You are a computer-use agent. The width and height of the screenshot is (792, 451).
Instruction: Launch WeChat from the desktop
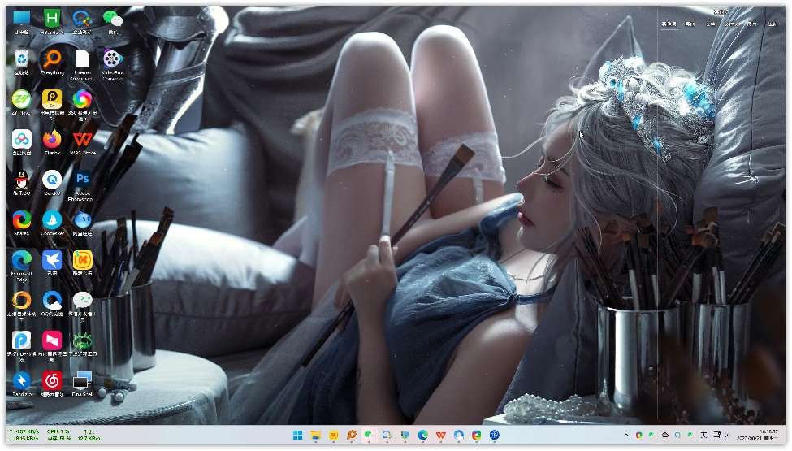pyautogui.click(x=112, y=19)
